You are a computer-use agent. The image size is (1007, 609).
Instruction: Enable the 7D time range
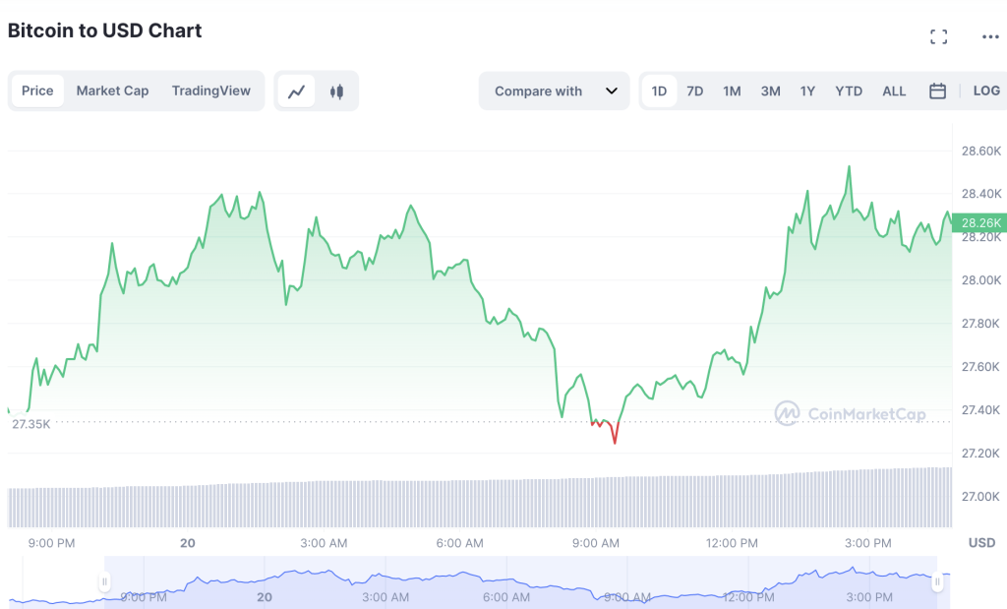[694, 91]
